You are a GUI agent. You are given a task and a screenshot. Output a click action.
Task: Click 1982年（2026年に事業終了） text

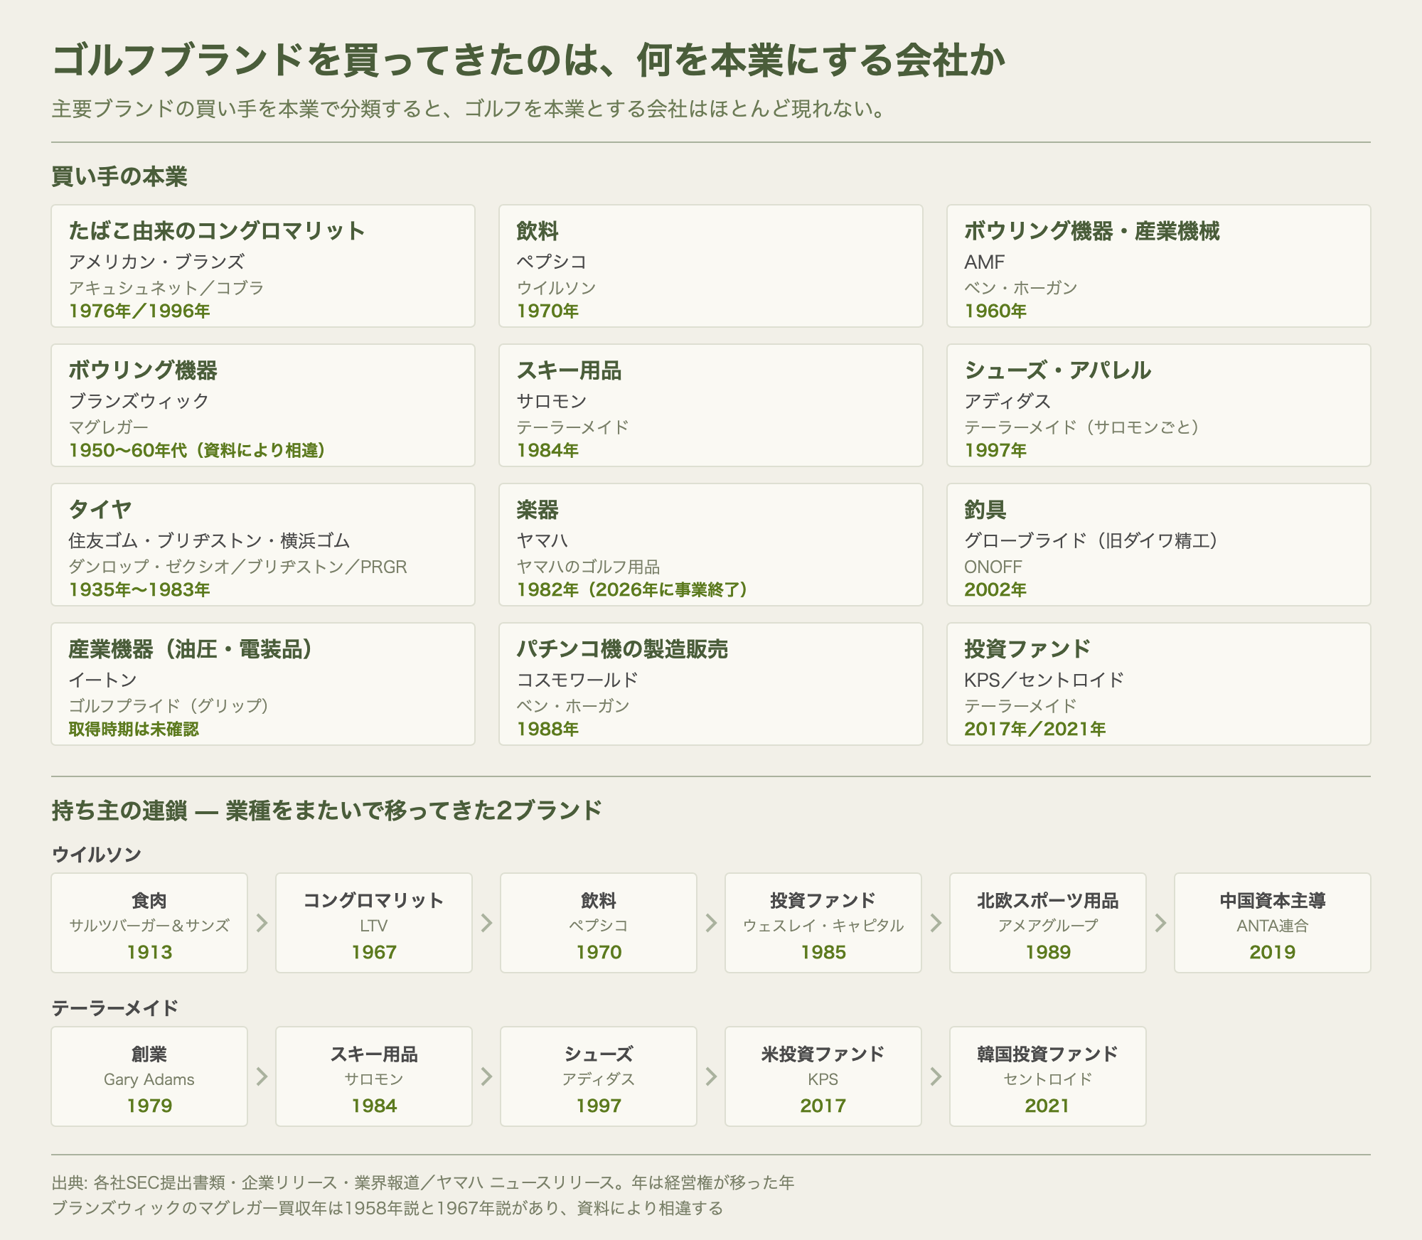coord(631,589)
